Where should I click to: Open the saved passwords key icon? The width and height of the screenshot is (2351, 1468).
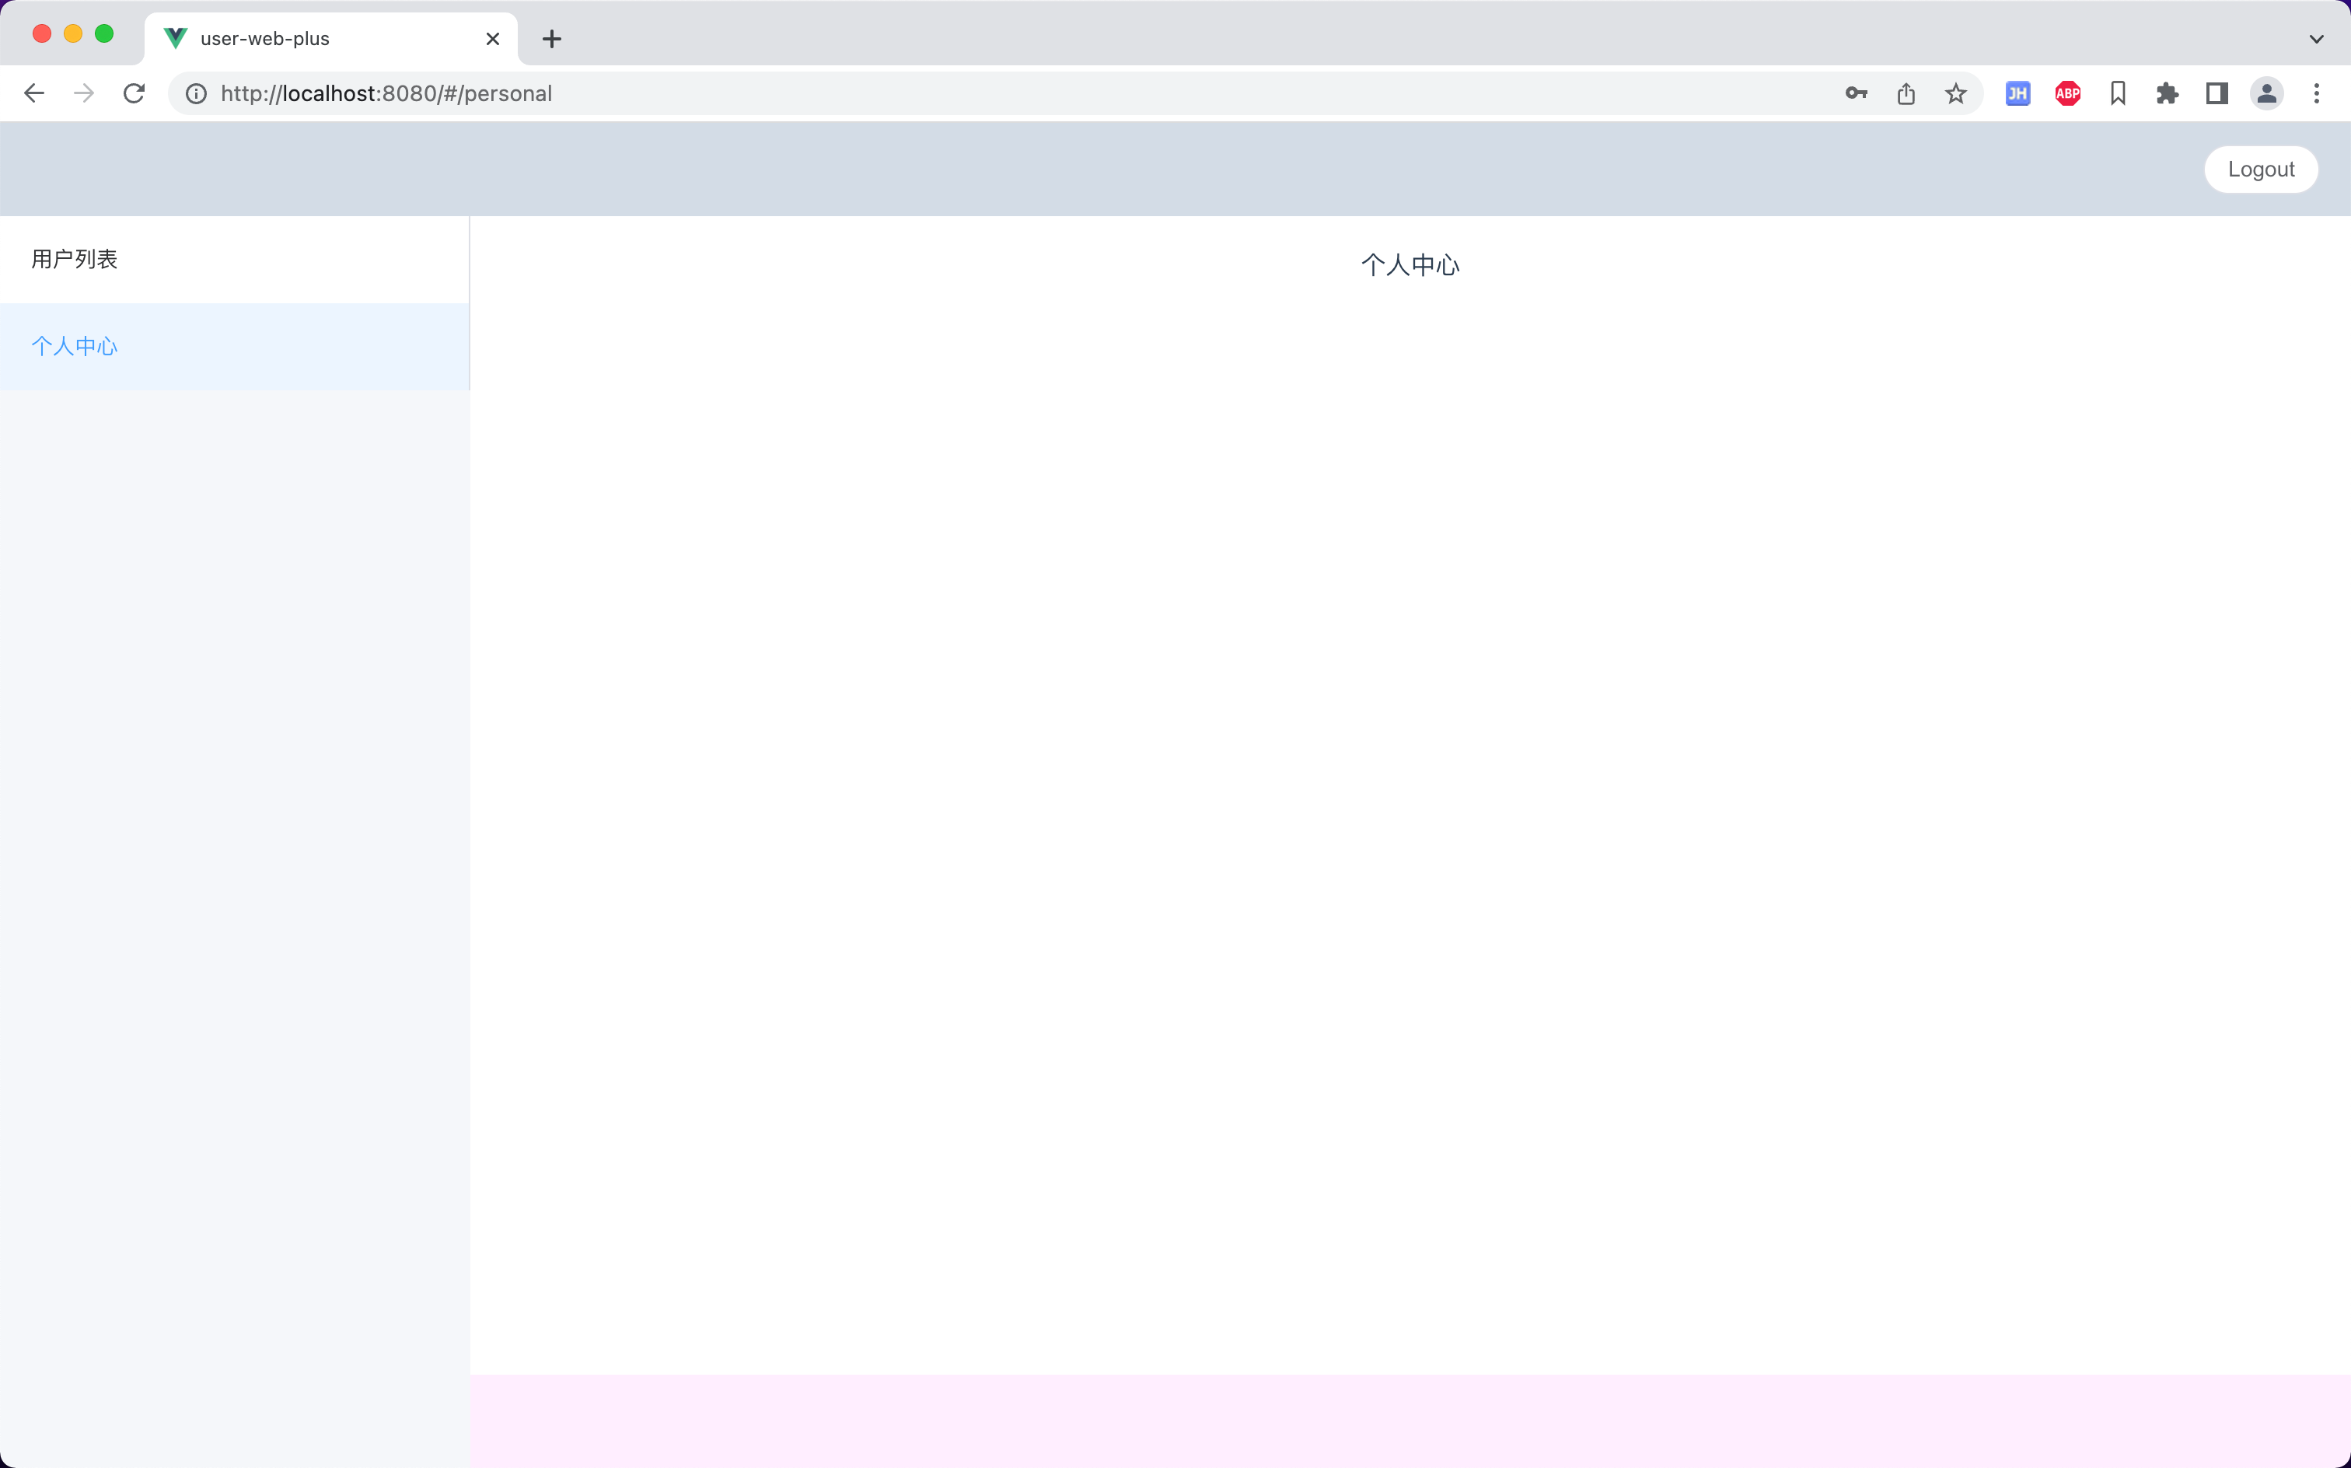(x=1856, y=93)
